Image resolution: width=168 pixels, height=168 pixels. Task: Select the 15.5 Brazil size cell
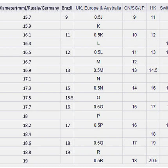point(69,98)
